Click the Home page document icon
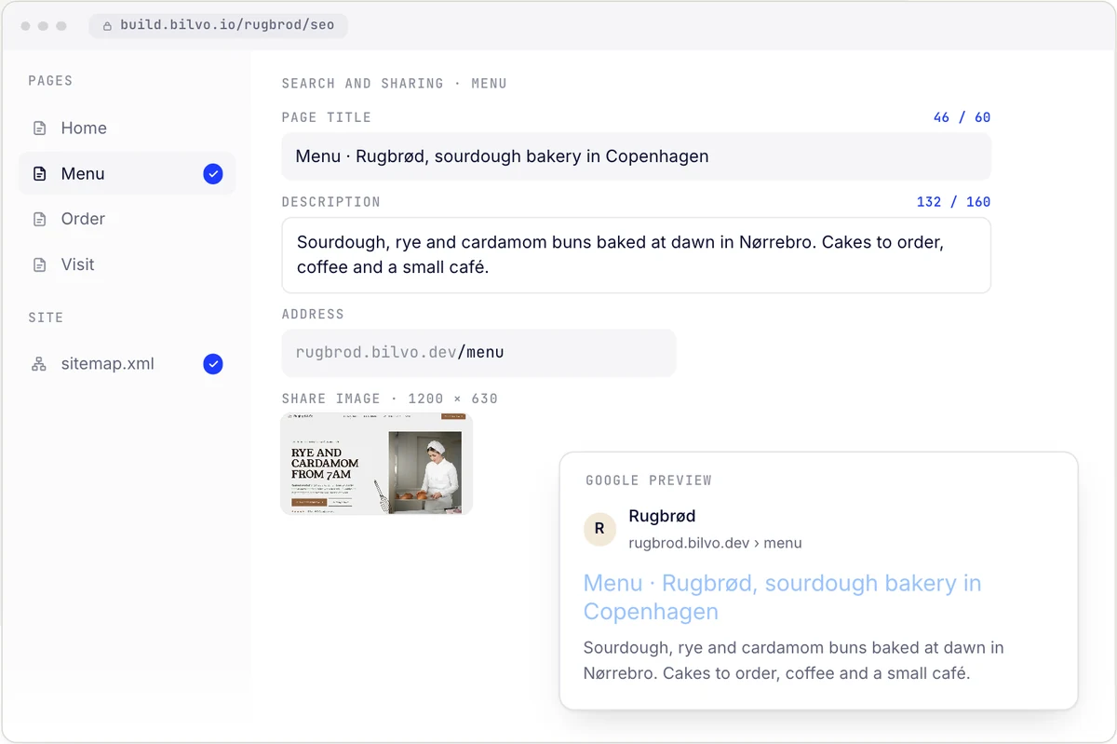Screen dimensions: 1117x744 [39, 129]
